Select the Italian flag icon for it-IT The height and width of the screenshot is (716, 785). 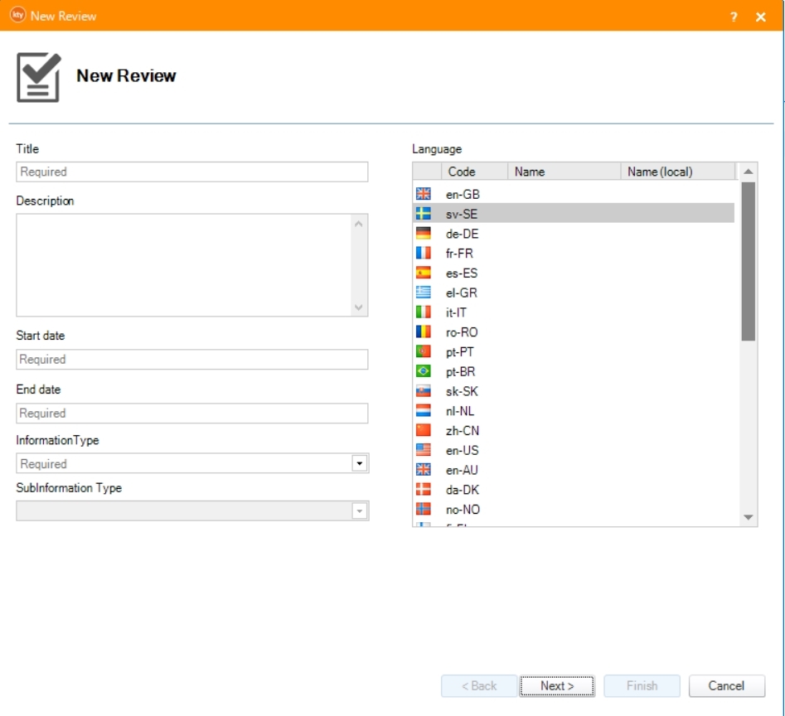pyautogui.click(x=423, y=312)
